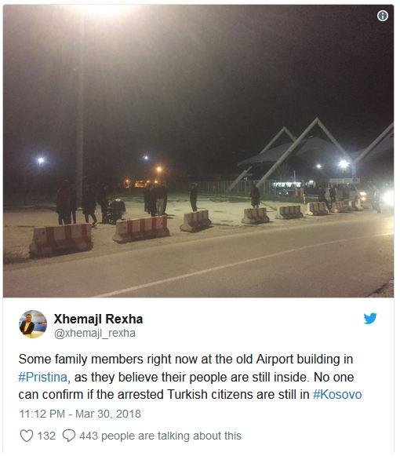400x460 pixels.
Task: Click the triangular-roofed airport building in photo
Action: [x=315, y=157]
